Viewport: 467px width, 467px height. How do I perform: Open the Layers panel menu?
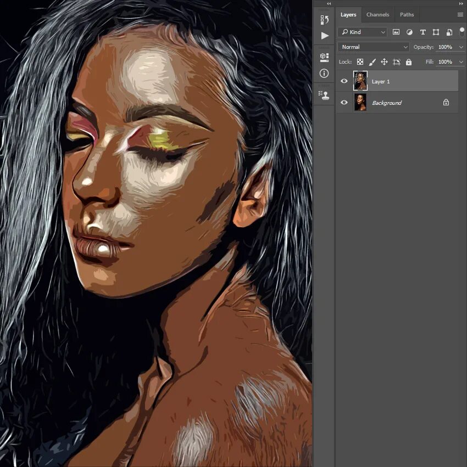click(x=460, y=15)
